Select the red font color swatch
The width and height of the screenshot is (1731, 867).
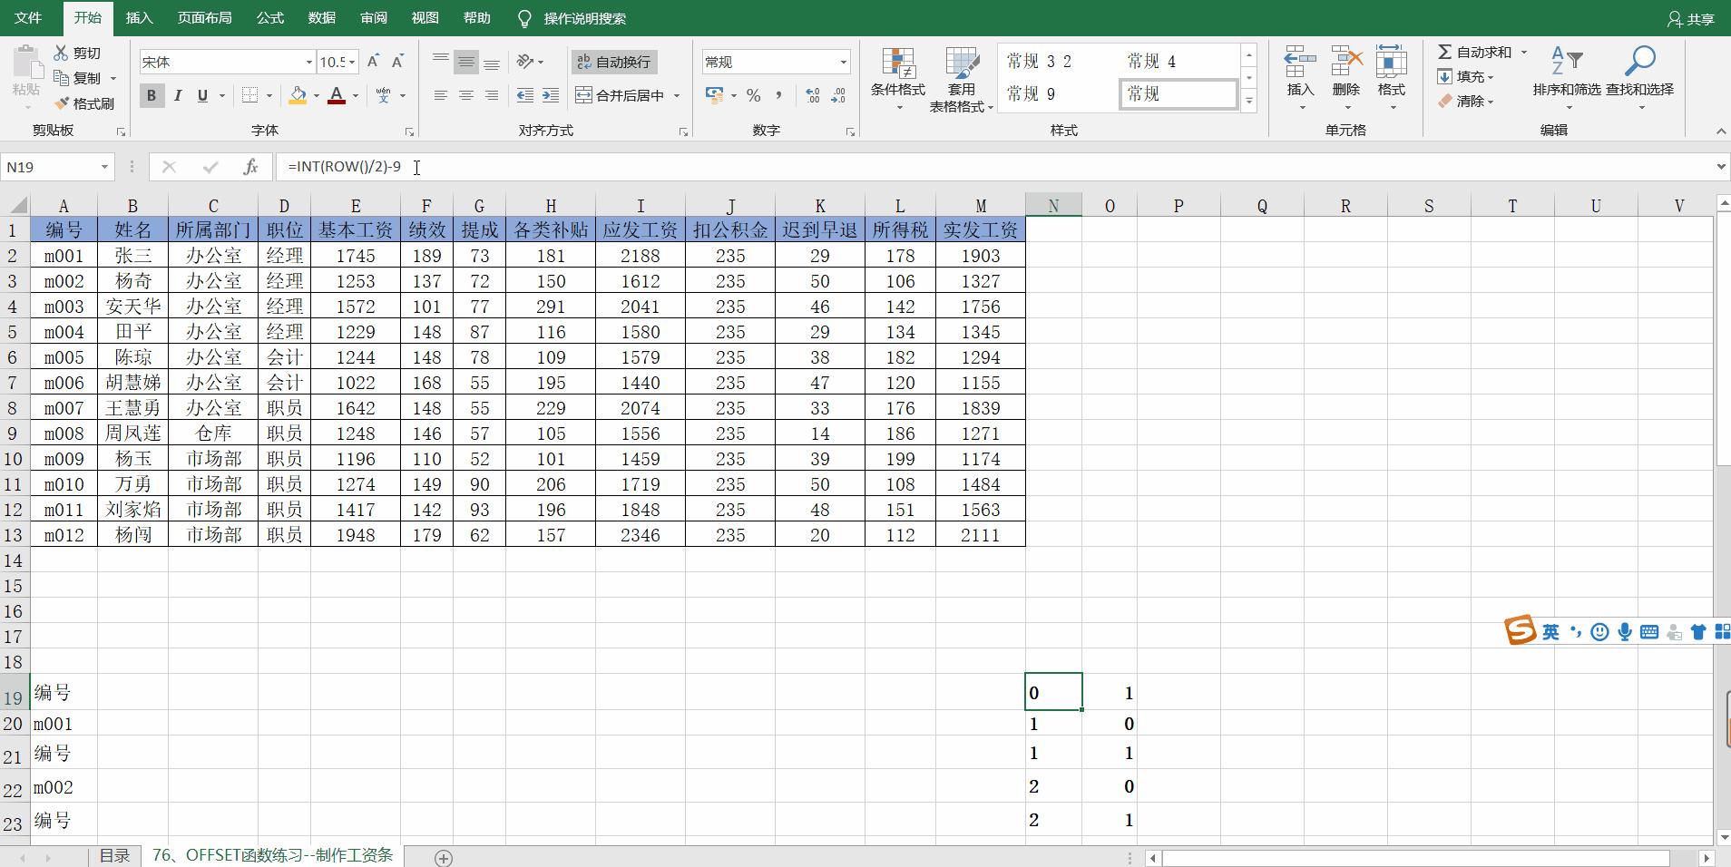coord(337,94)
